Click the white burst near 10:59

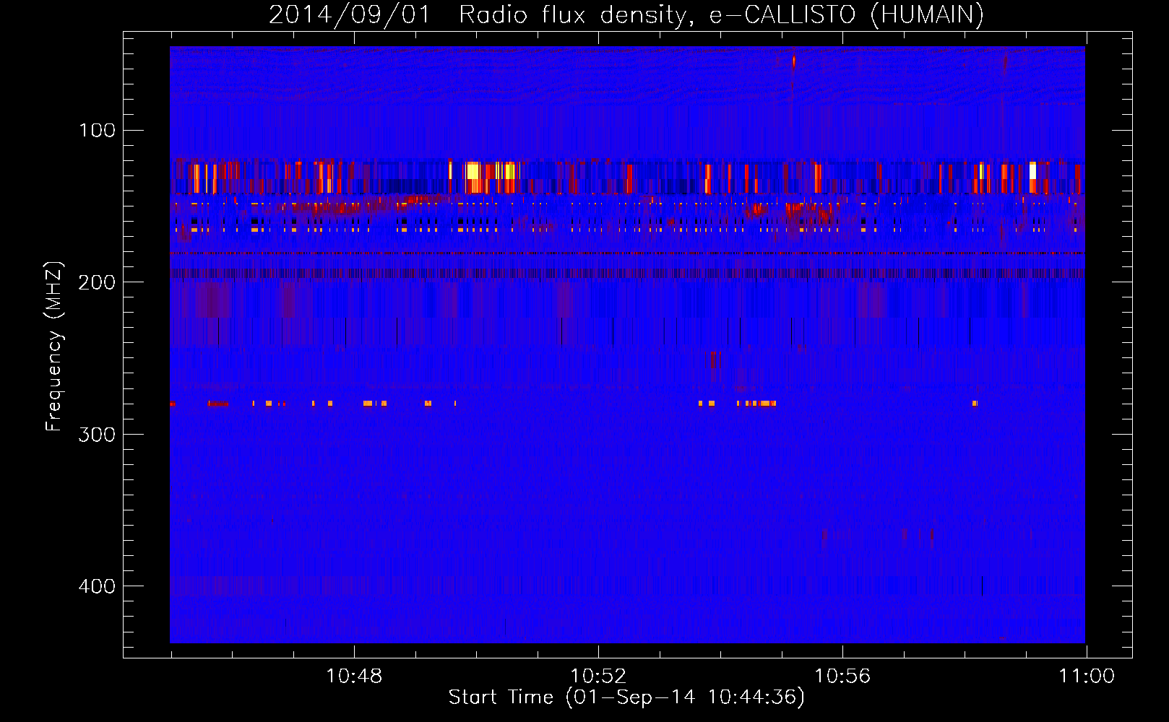(x=1032, y=170)
